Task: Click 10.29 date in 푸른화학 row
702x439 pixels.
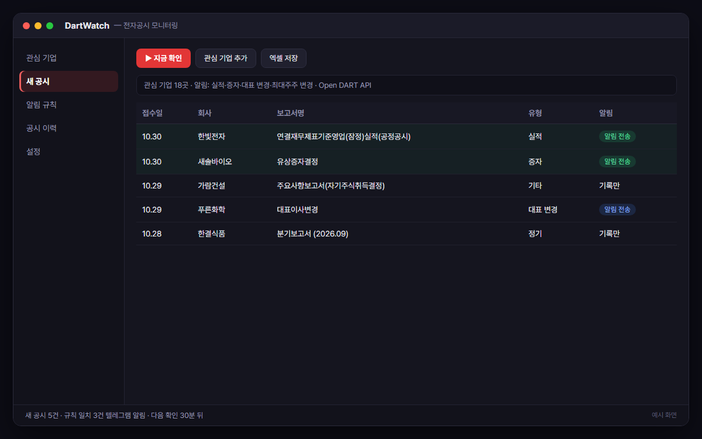Action: (x=152, y=210)
